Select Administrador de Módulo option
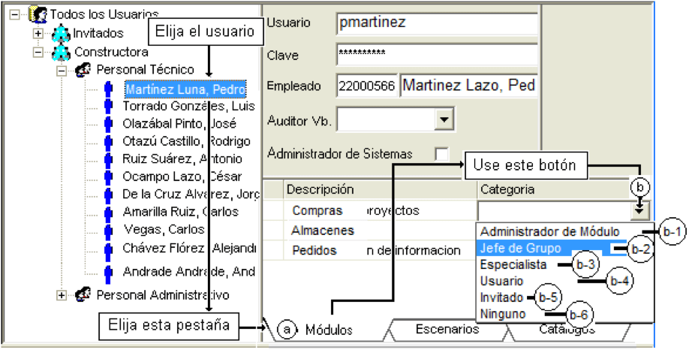The width and height of the screenshot is (689, 350). (x=549, y=232)
